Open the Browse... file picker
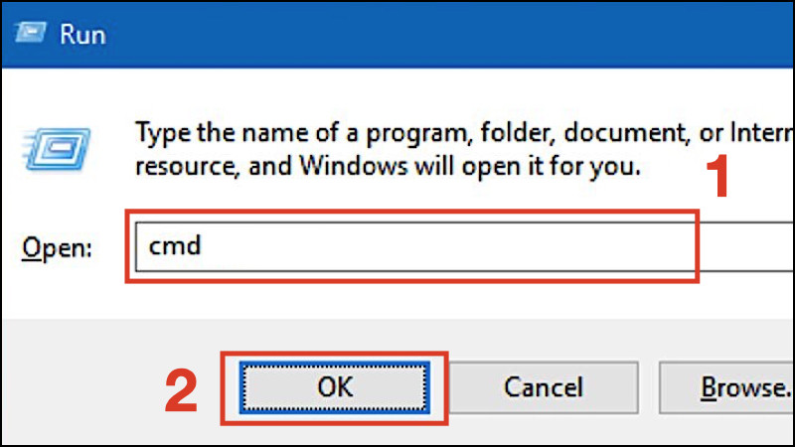Viewport: 795px width, 447px height. click(x=726, y=387)
